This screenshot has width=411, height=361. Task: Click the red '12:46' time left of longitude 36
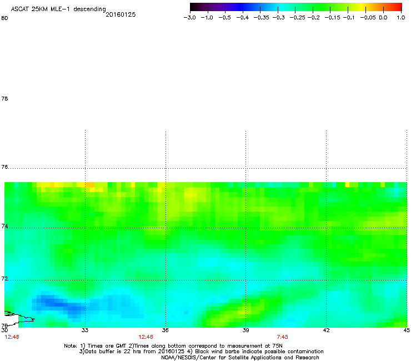pos(146,337)
